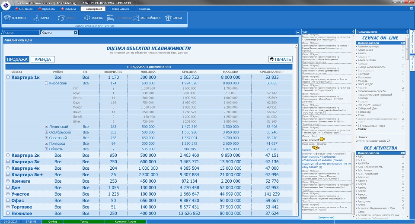This screenshot has width=415, height=224.
Task: Switch to the Варианты ribbon tab
Action: (x=47, y=9)
